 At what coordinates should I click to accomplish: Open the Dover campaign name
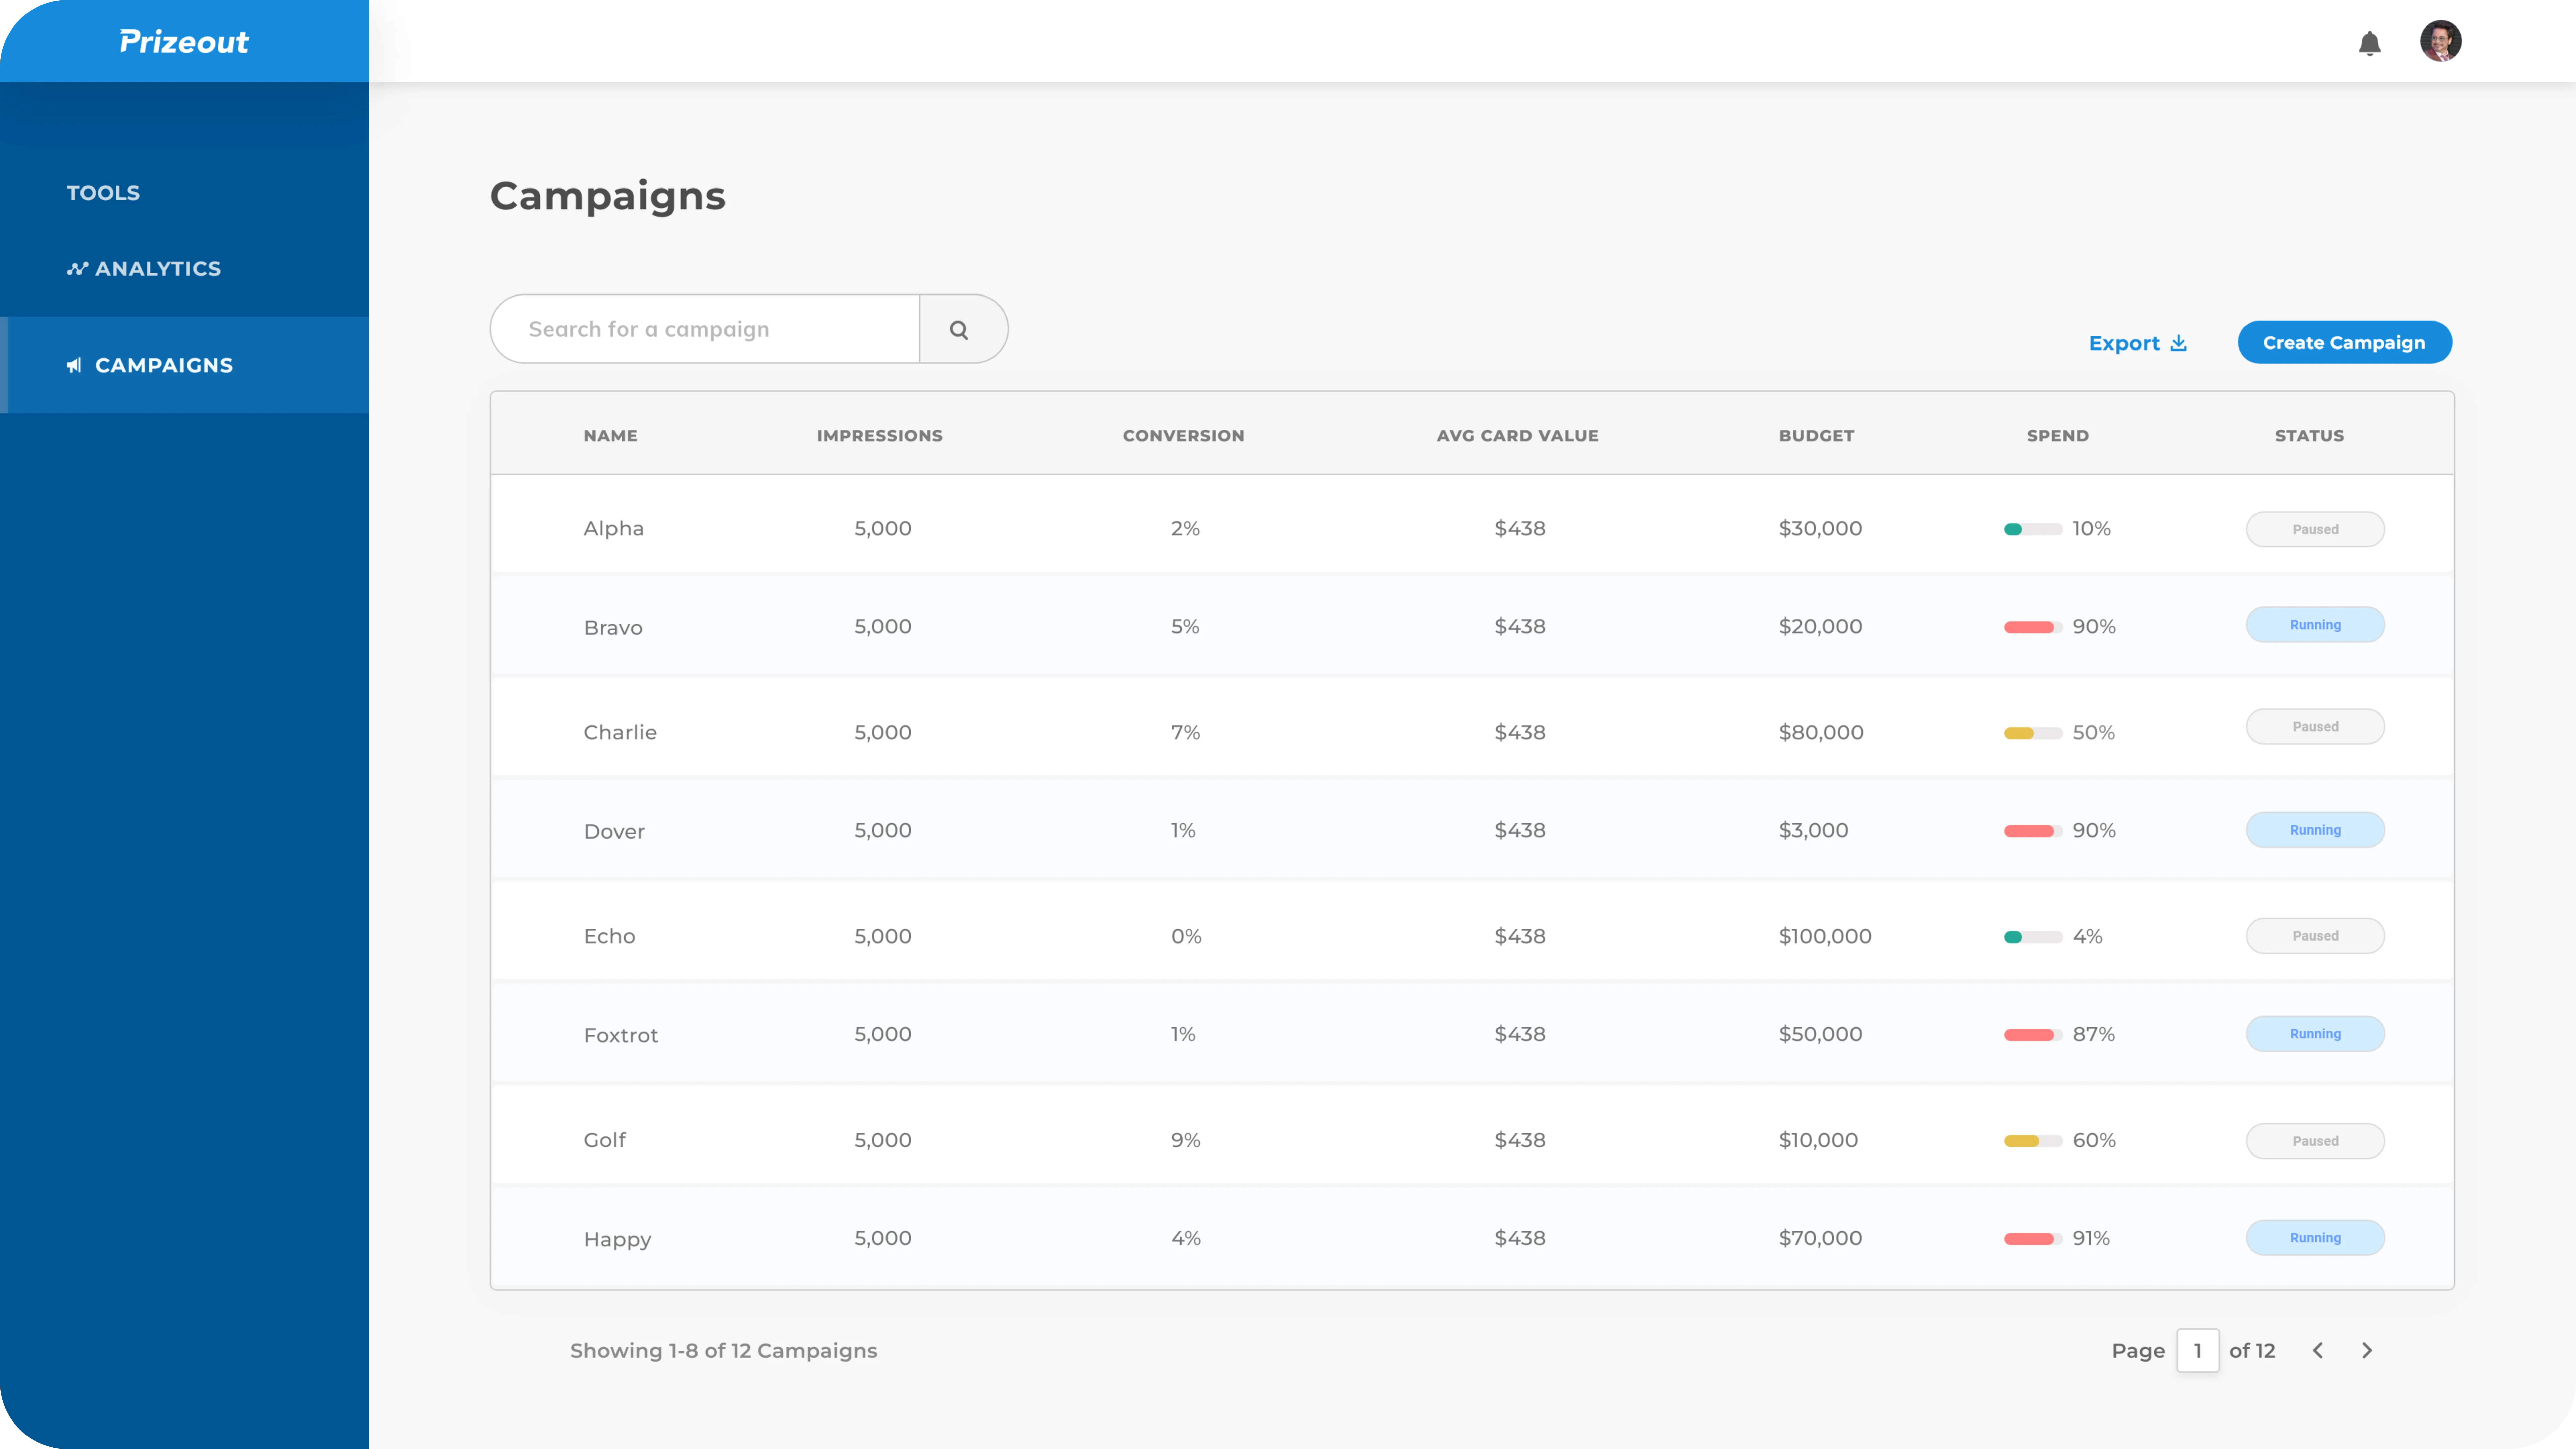(614, 831)
